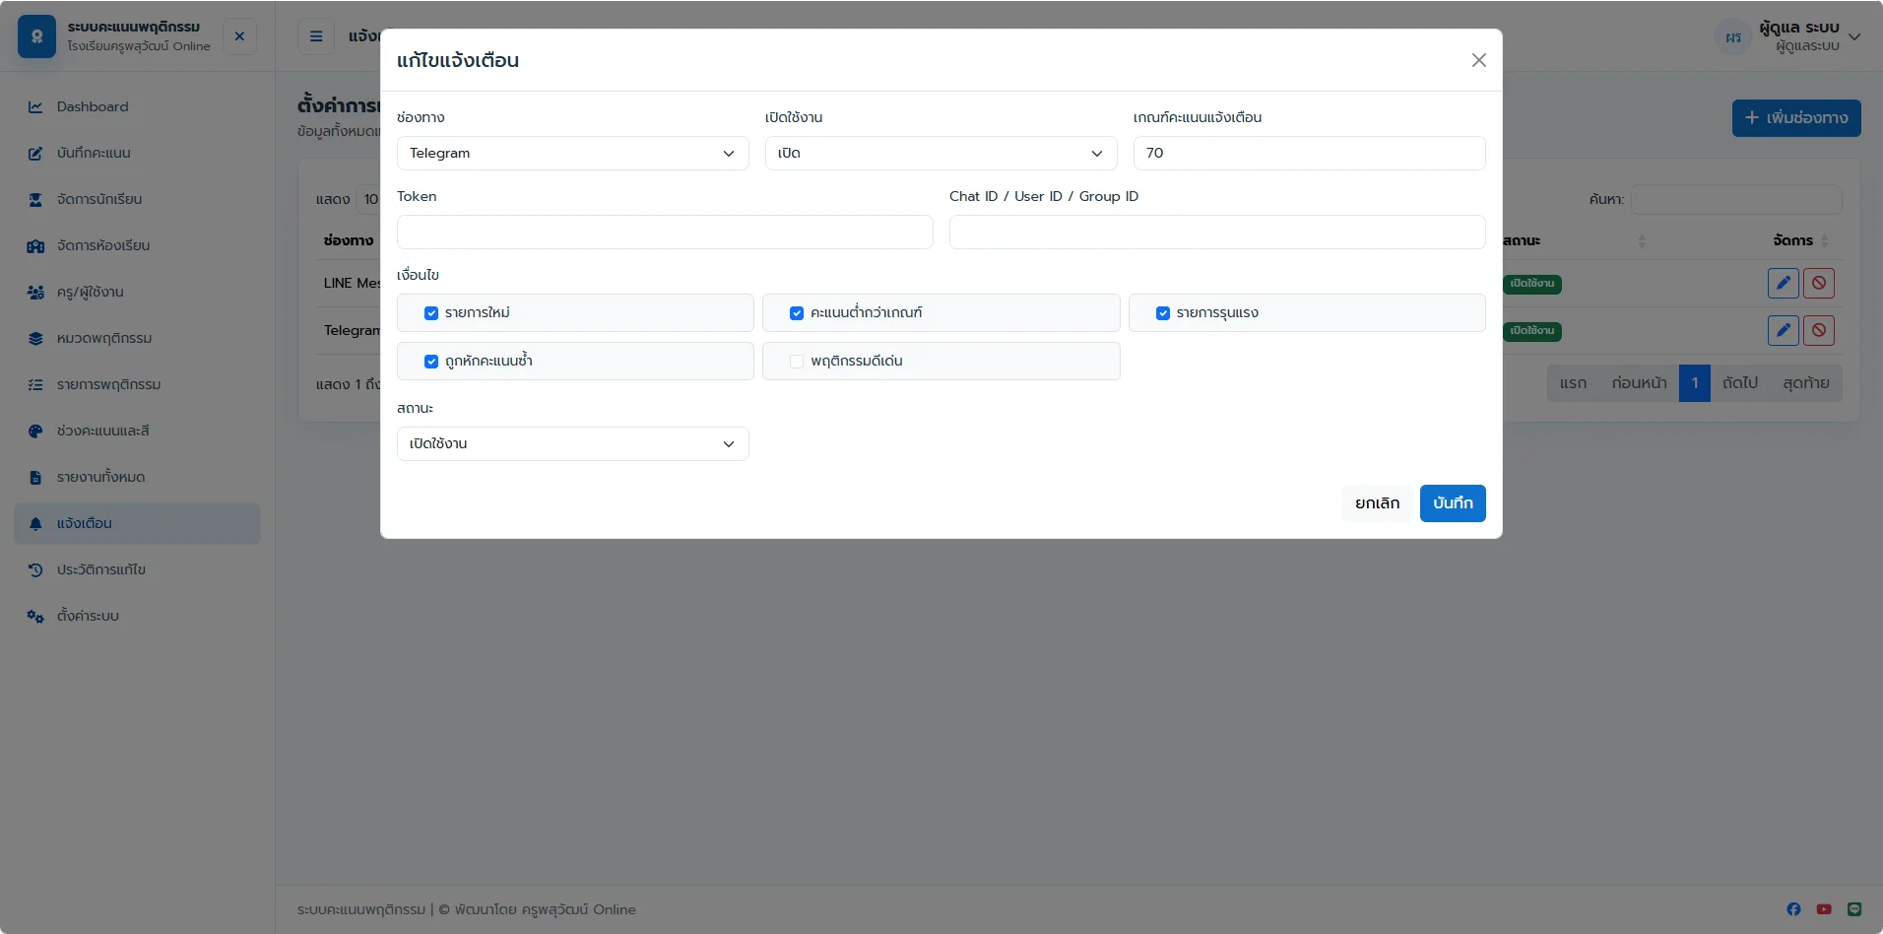Check the พฤติกรรมดีเด่น checkbox
Viewport: 1883px width, 934px height.
click(797, 362)
